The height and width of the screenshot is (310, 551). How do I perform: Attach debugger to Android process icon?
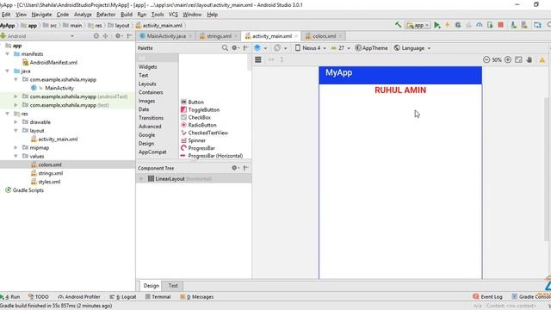pos(490,25)
